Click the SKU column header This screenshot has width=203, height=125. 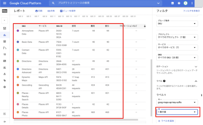(x=24, y=26)
